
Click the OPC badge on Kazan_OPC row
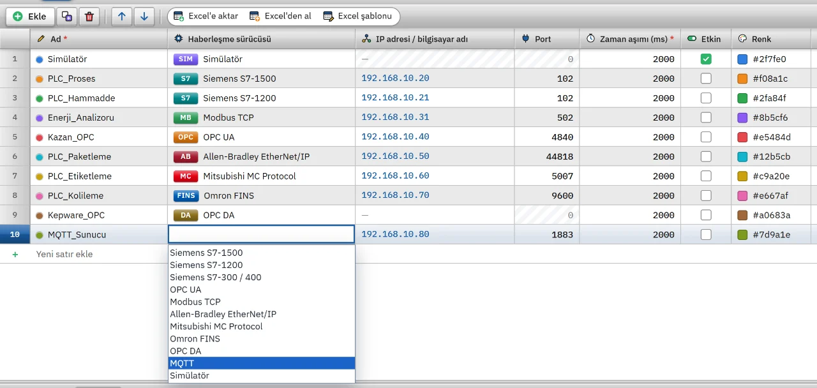[185, 137]
